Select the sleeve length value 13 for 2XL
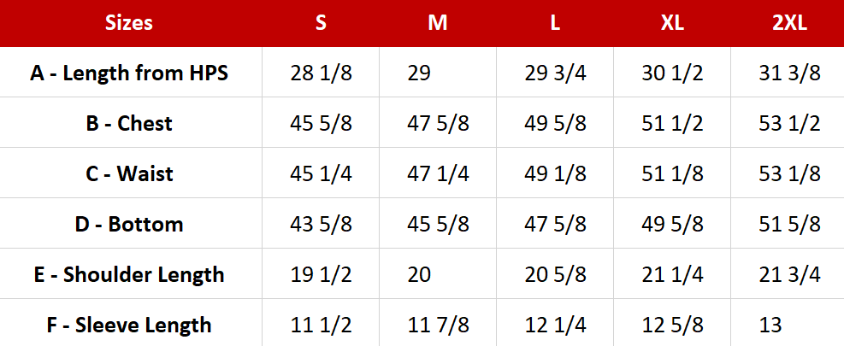This screenshot has width=844, height=346. (770, 325)
